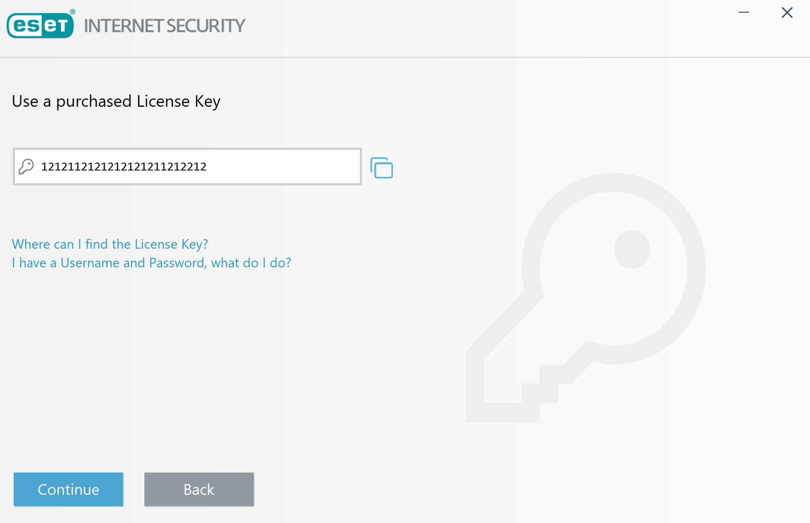Viewport: 810px width, 523px height.
Task: Click the 'Key' word in the page heading
Action: click(208, 101)
